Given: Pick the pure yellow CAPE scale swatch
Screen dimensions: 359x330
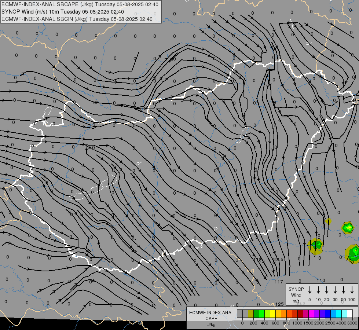Looking at the screenshot, I should (273, 314).
